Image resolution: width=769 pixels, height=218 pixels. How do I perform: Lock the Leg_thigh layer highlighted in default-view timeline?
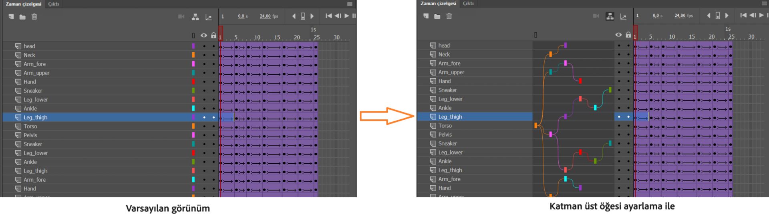click(x=213, y=117)
